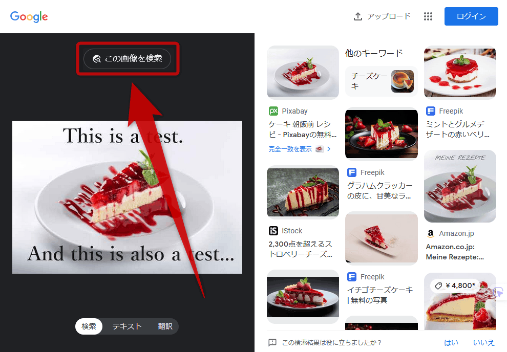Click the lens icon in この画像を検索
The height and width of the screenshot is (352, 507).
[x=97, y=58]
